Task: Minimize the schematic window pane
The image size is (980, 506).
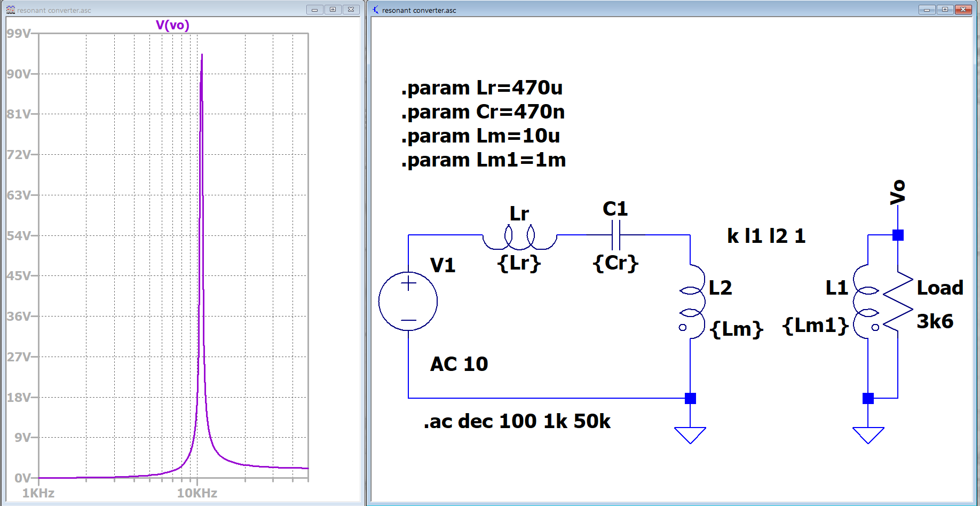Action: (x=926, y=10)
